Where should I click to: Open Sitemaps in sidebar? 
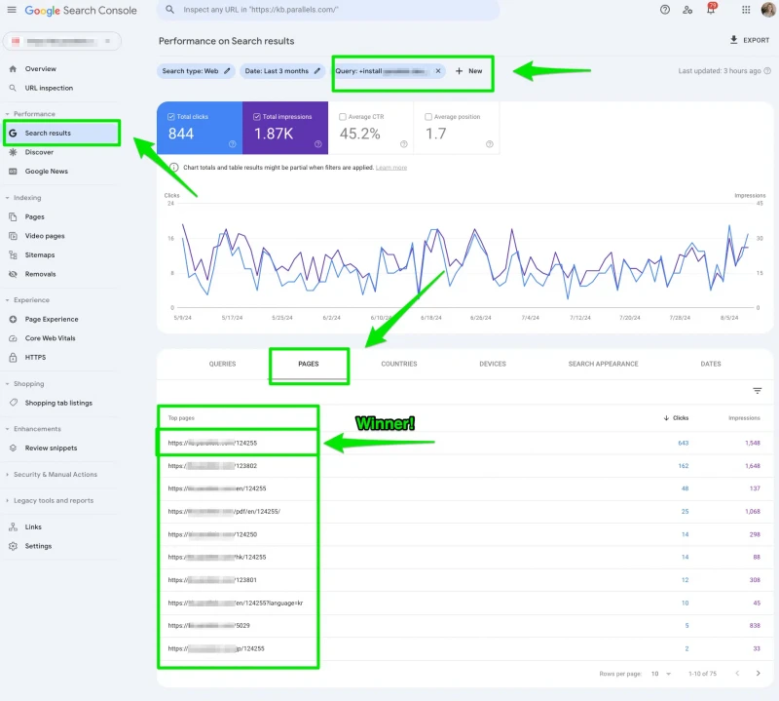pyautogui.click(x=40, y=254)
